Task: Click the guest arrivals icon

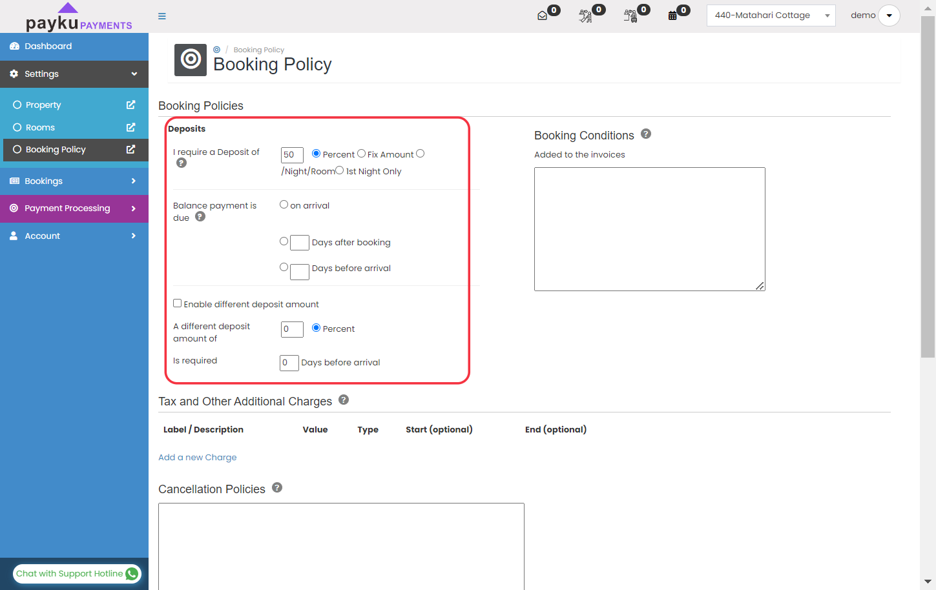Action: pos(585,16)
